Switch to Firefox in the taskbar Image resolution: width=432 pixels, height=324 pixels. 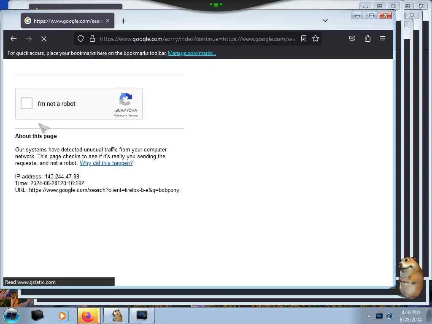coord(88,316)
